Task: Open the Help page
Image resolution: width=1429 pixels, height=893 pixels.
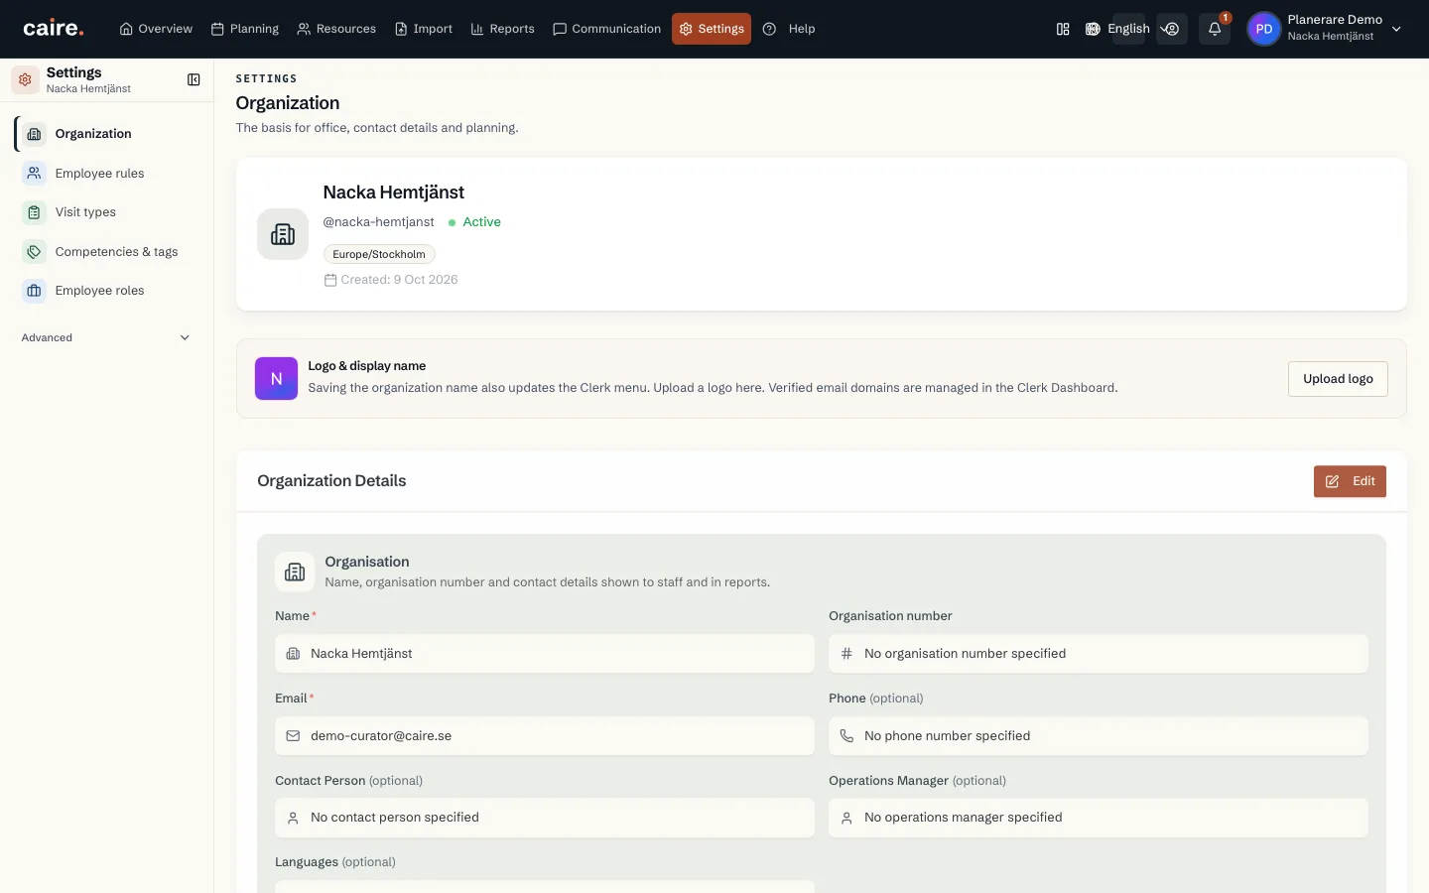Action: (789, 29)
